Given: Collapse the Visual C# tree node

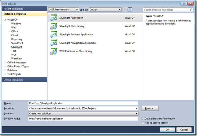Looking at the screenshot, I should (5, 20).
